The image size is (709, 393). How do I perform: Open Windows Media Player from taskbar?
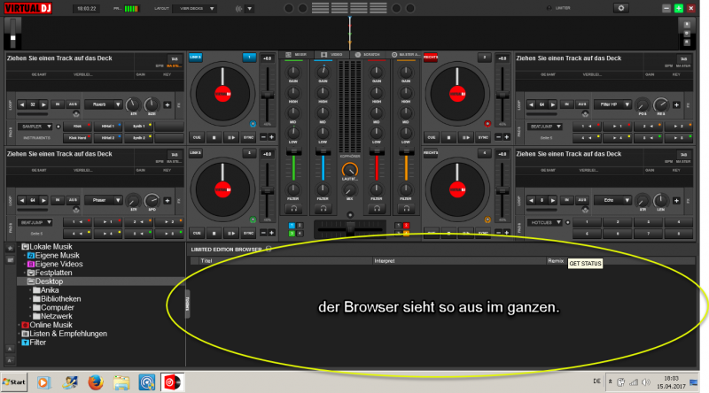coord(43,382)
